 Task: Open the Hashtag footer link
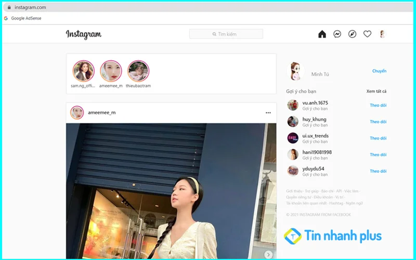click(x=336, y=203)
